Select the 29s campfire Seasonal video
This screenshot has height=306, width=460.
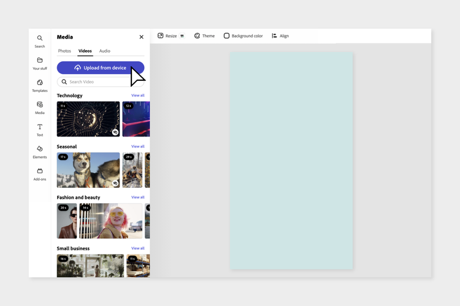click(x=132, y=170)
